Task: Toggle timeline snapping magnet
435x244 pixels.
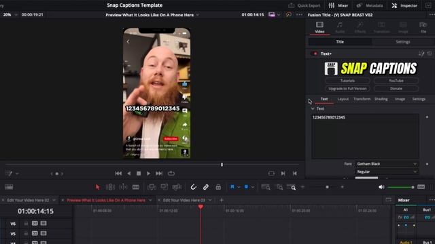Action: [x=193, y=187]
